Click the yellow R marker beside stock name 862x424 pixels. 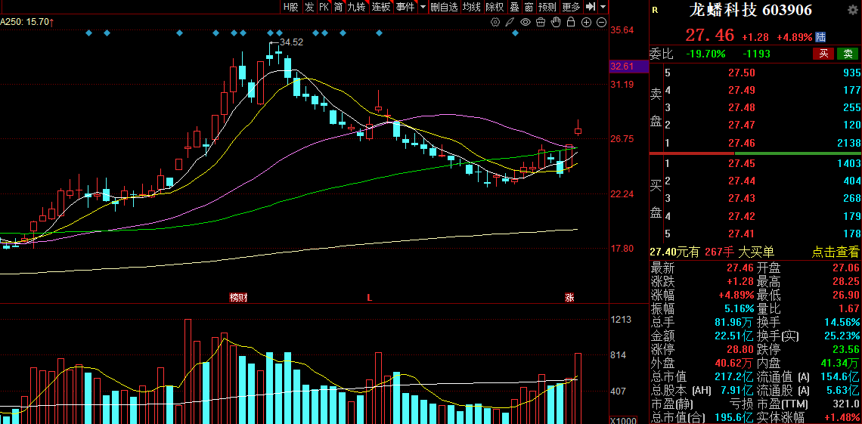pyautogui.click(x=655, y=9)
